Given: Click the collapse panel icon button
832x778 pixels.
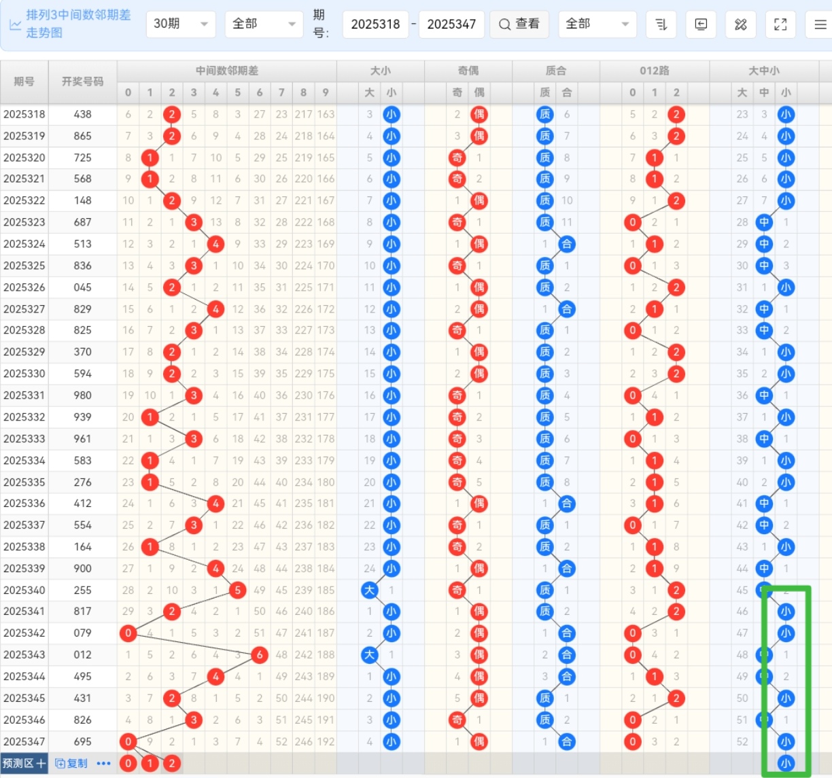Looking at the screenshot, I should 701,24.
